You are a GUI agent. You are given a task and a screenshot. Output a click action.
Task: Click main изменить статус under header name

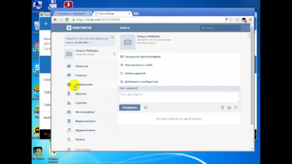[x=146, y=43]
